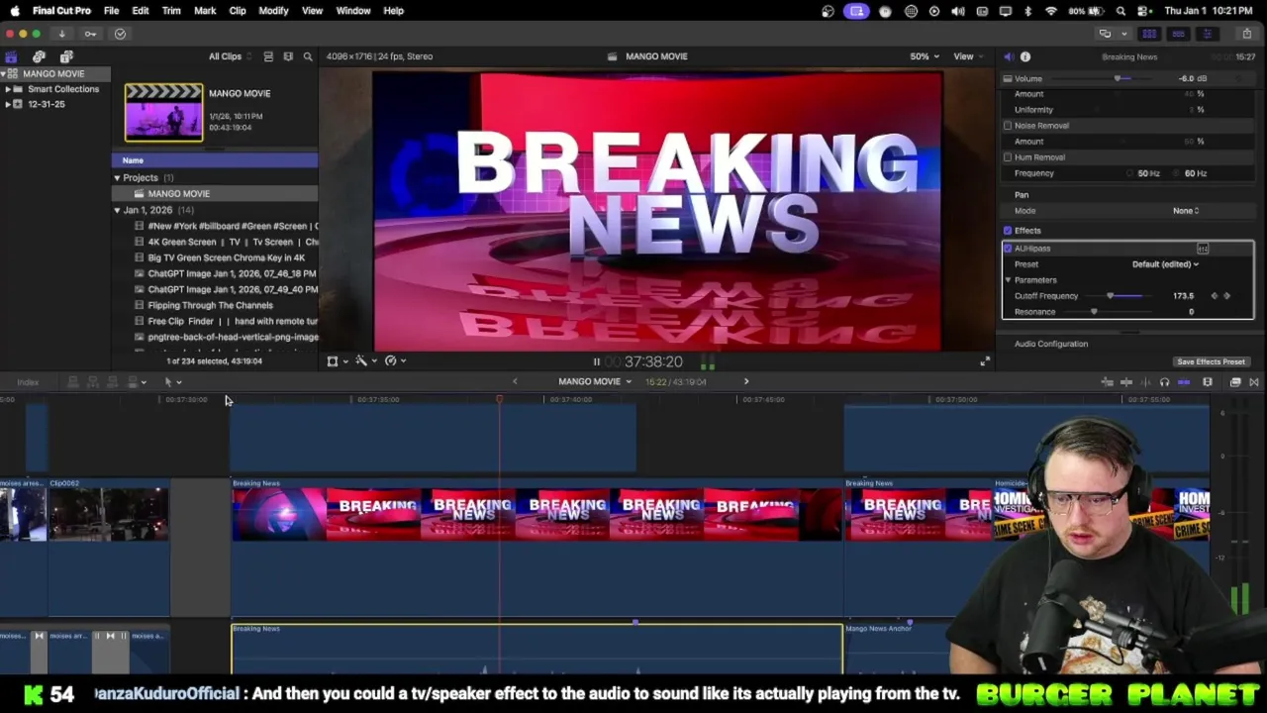The image size is (1267, 713).
Task: Go forward in timeline history arrow
Action: (x=746, y=382)
